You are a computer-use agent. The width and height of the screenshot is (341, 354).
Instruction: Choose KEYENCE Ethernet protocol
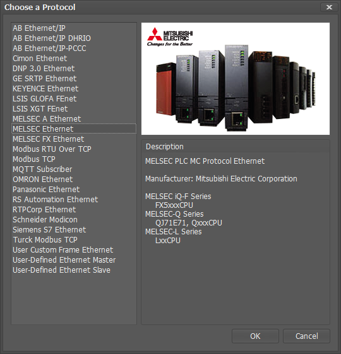point(74,88)
